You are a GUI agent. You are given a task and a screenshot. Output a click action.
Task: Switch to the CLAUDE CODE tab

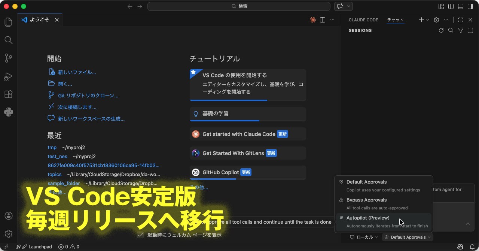tap(363, 20)
